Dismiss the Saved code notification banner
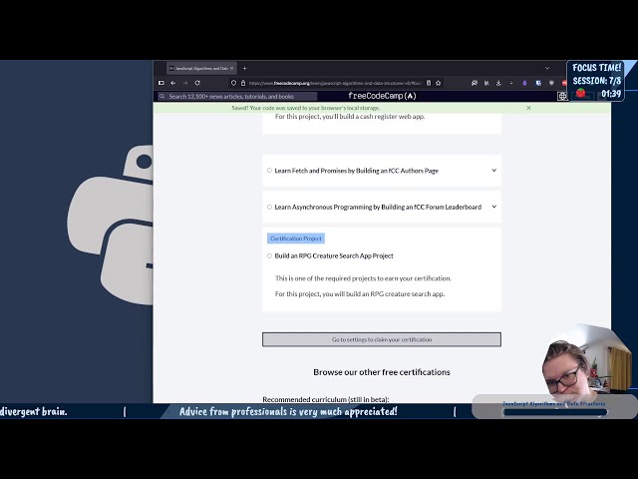Image resolution: width=638 pixels, height=479 pixels. pos(528,108)
